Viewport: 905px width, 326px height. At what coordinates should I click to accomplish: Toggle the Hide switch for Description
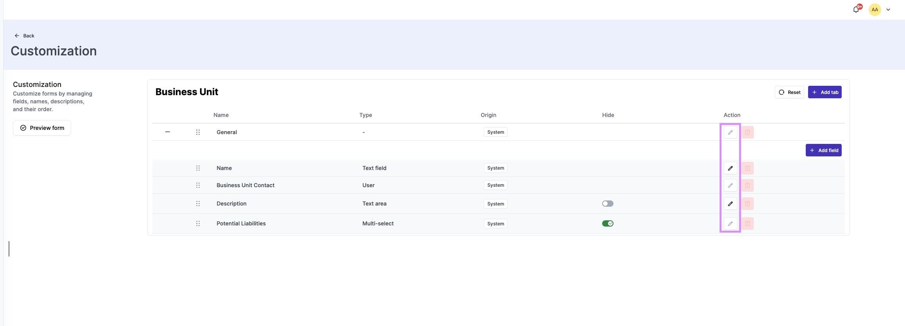click(x=608, y=204)
